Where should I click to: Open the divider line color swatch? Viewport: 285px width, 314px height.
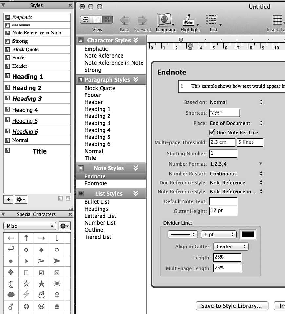248,234
